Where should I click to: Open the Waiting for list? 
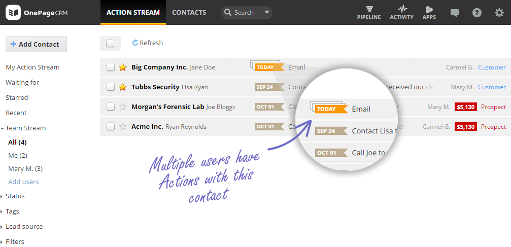[x=22, y=83]
